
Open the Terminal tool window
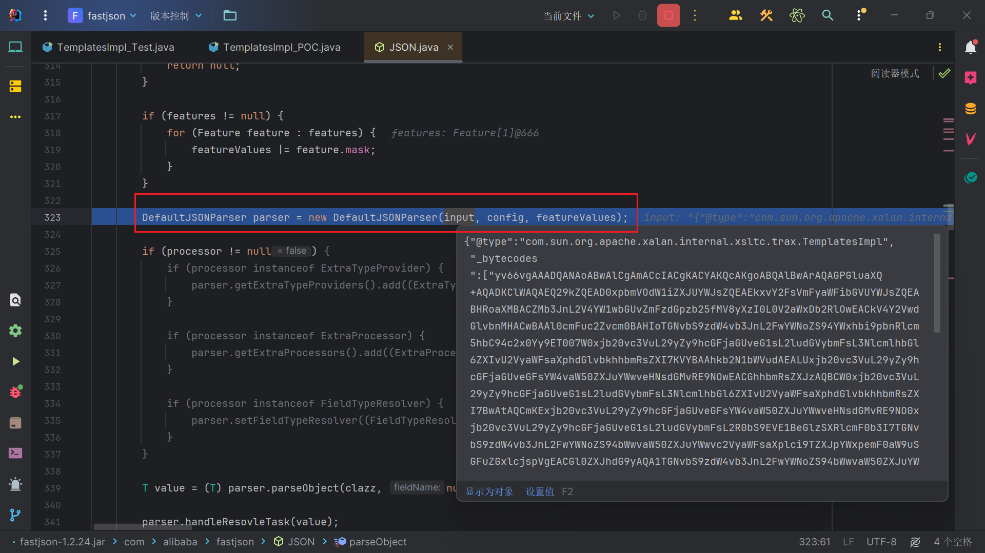15,453
